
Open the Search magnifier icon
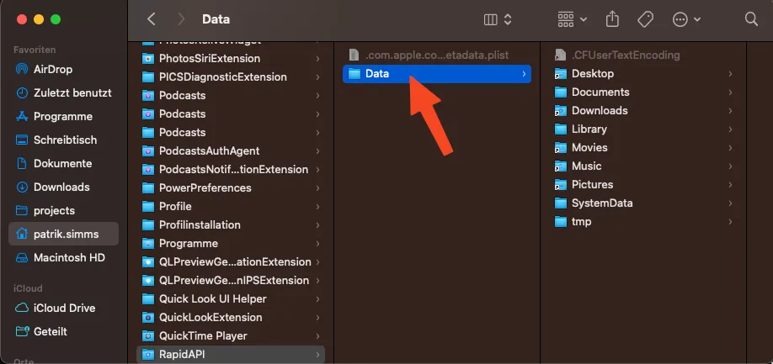751,18
